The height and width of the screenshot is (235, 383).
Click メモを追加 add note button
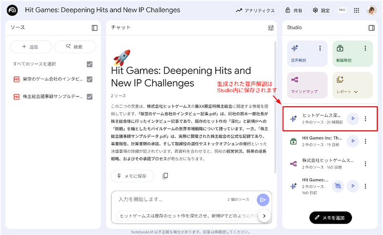[331, 218]
